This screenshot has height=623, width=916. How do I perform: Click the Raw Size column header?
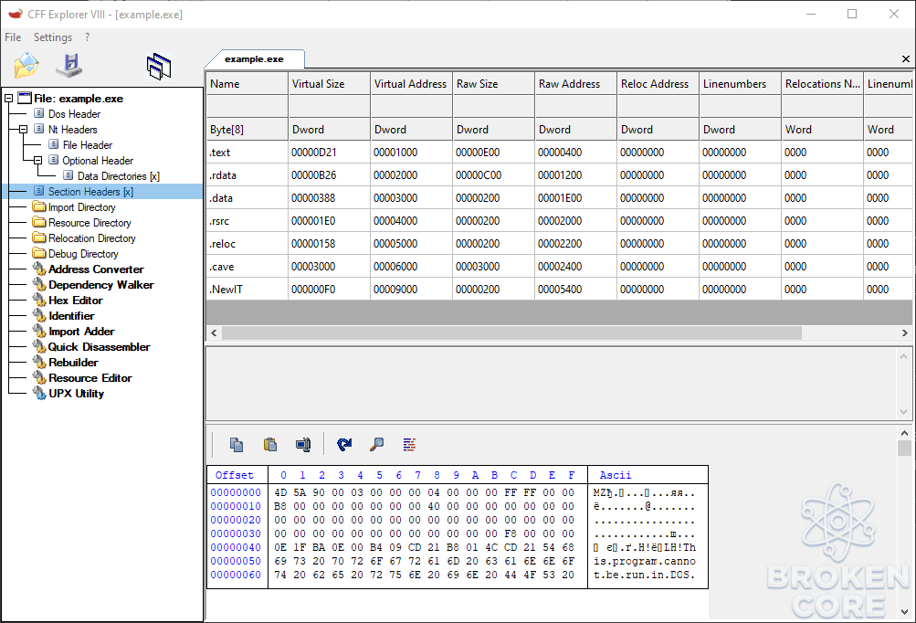pyautogui.click(x=494, y=83)
